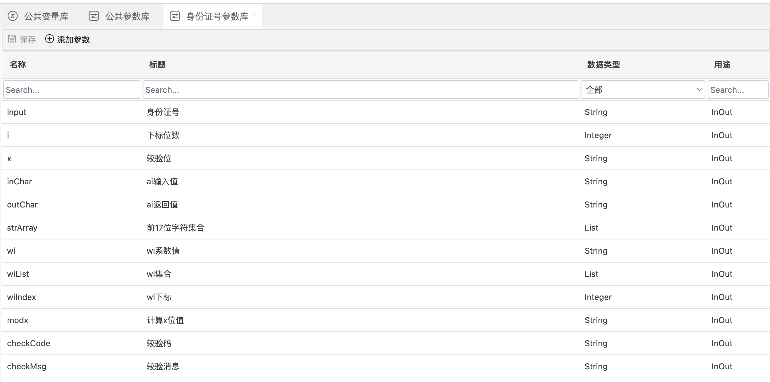Viewport: 770px width, 382px height.
Task: Click the plus icon for 添加参数
Action: pyautogui.click(x=50, y=39)
